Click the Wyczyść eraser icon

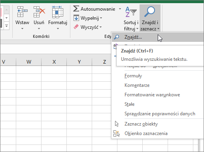(x=76, y=27)
